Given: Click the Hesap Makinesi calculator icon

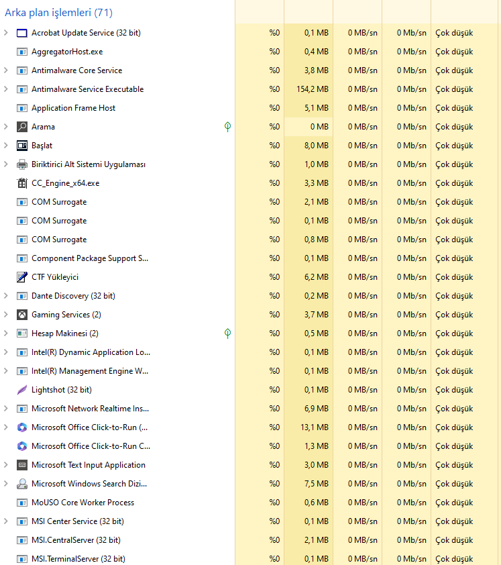Looking at the screenshot, I should point(22,333).
